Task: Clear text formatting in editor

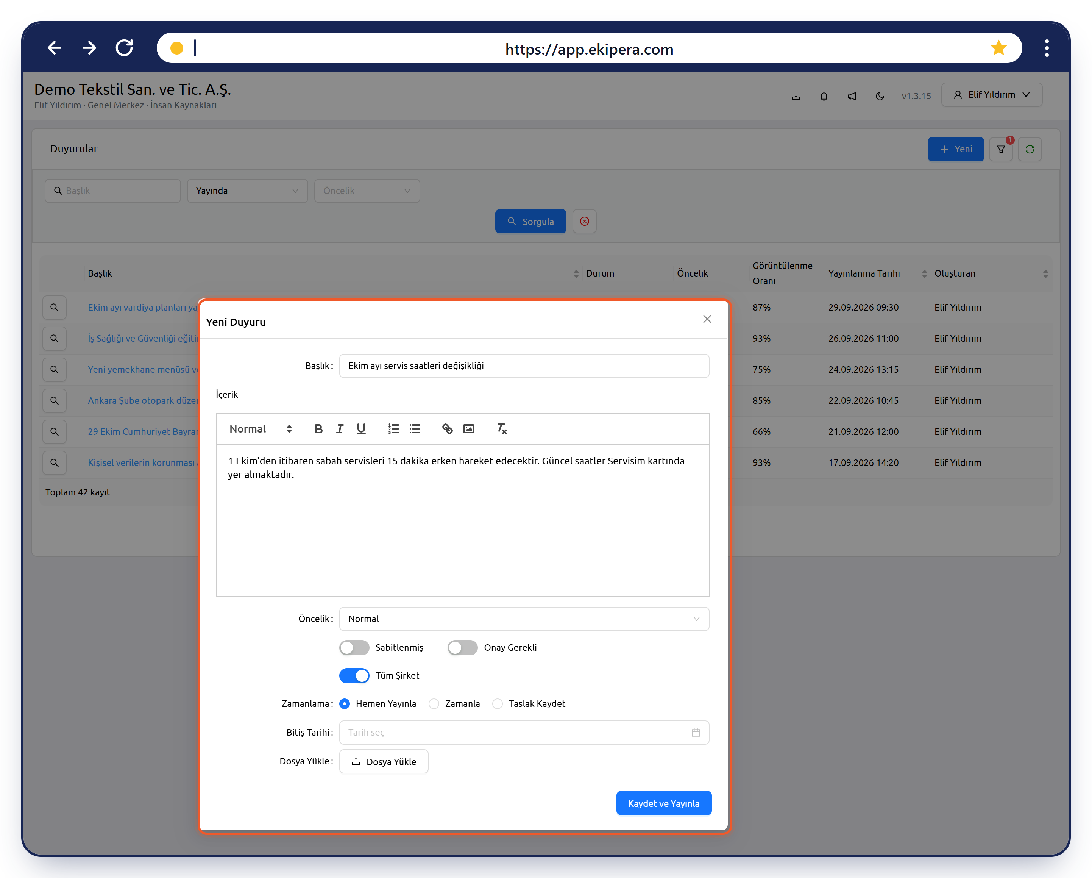Action: point(501,429)
